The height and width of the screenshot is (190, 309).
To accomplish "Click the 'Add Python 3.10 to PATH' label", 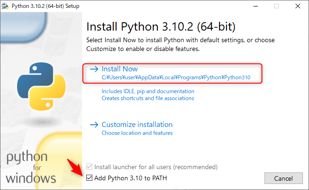I will (x=130, y=178).
